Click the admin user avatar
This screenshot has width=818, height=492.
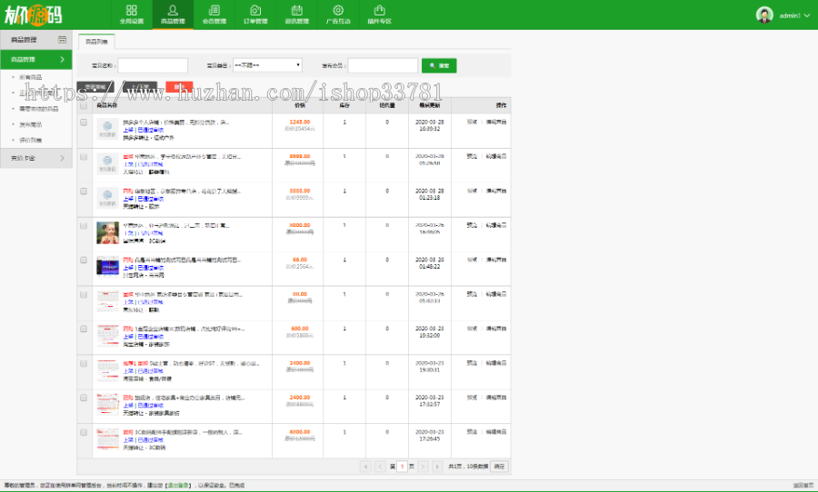[764, 15]
